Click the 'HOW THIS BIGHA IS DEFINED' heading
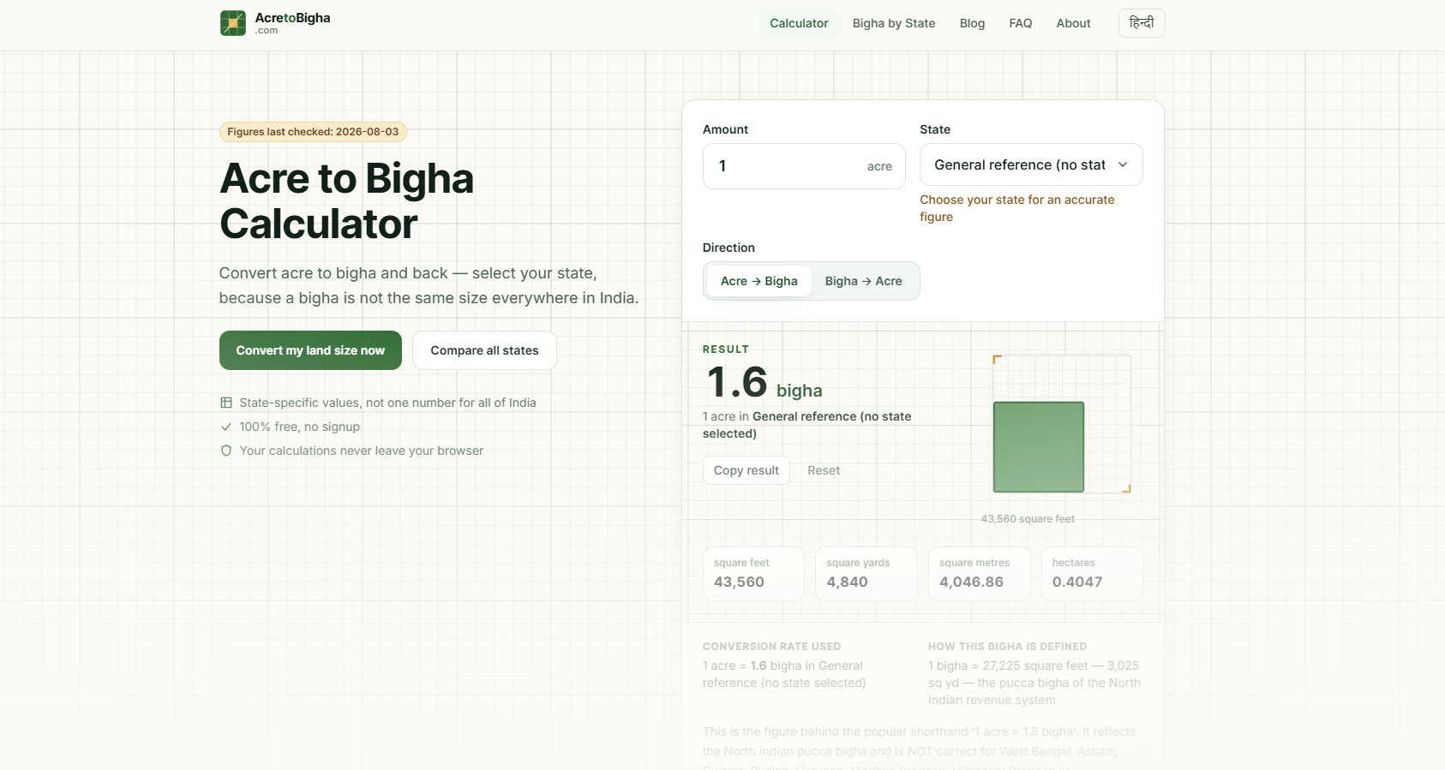This screenshot has height=770, width=1445. click(x=1007, y=647)
